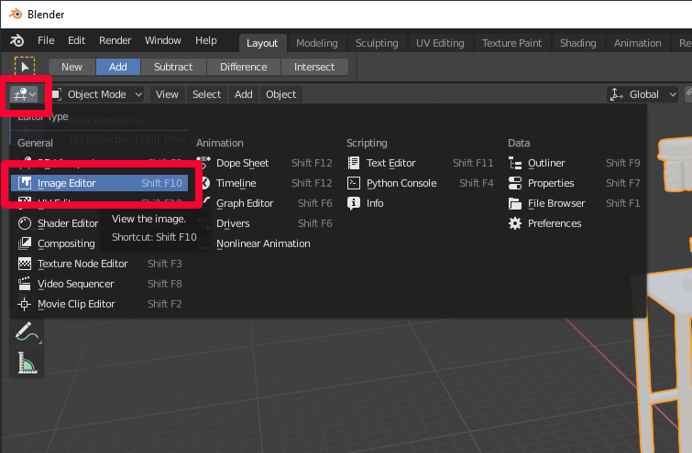Viewport: 692px width, 453px height.
Task: Switch to the Modeling workspace tab
Action: click(x=317, y=43)
